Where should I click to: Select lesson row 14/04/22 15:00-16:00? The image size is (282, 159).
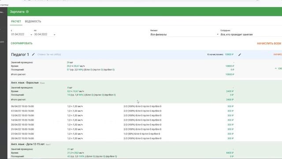tap(122, 120)
